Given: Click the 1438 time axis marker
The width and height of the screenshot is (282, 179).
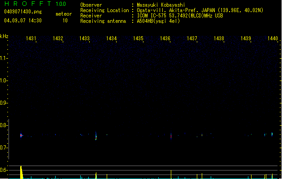Looking at the screenshot, I should point(219,38).
